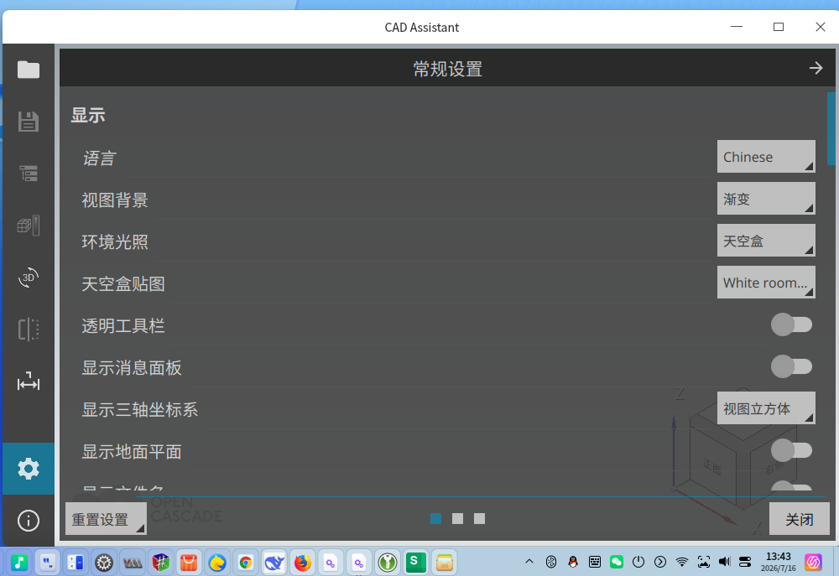Launch Firefox from the taskbar
The height and width of the screenshot is (576, 839).
click(302, 563)
